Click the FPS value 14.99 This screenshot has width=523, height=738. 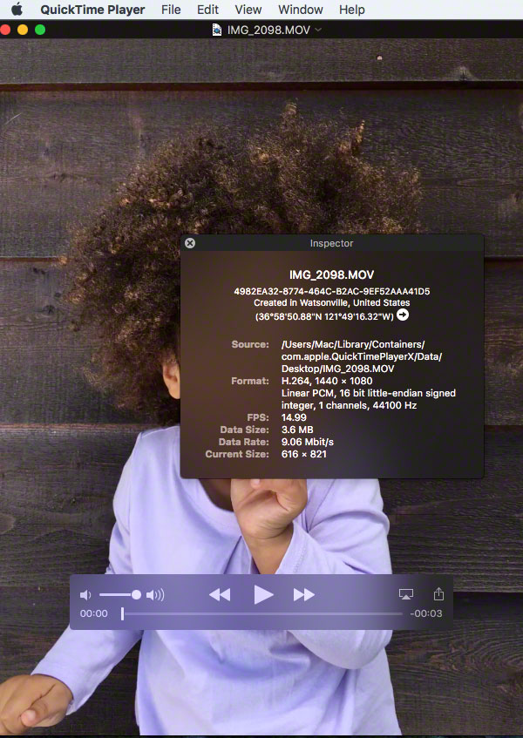click(294, 417)
